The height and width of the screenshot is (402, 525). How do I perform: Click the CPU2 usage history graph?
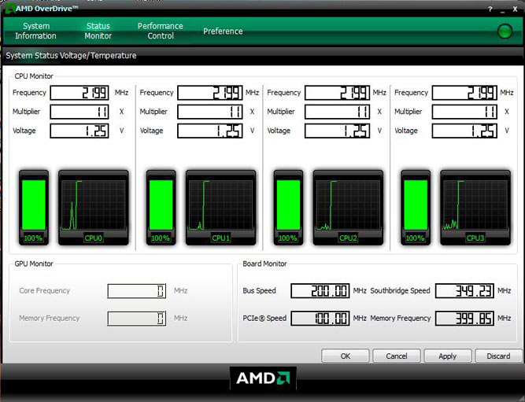coord(348,208)
